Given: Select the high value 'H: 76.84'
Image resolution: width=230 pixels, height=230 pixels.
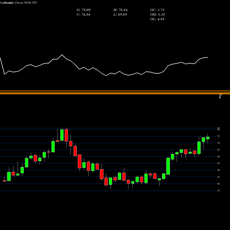Looking at the screenshot, I should (121, 10).
